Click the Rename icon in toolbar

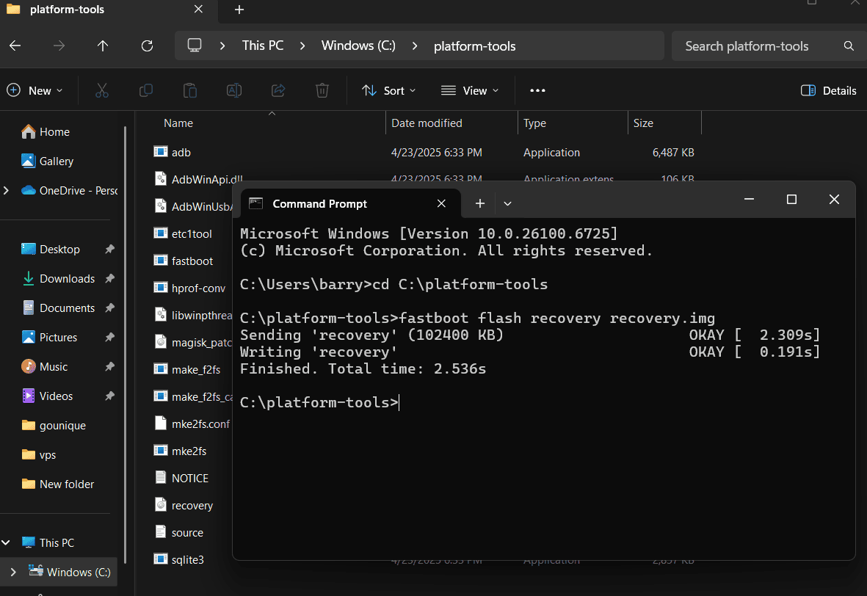click(x=234, y=91)
